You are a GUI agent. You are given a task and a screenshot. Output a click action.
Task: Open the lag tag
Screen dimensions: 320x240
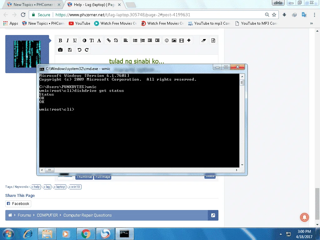[x=47, y=187]
